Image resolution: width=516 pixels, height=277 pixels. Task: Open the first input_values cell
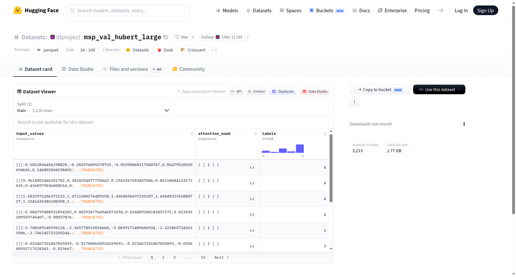[104, 167]
